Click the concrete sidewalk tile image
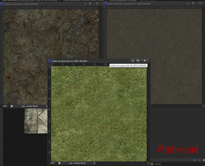 [x=36, y=121]
